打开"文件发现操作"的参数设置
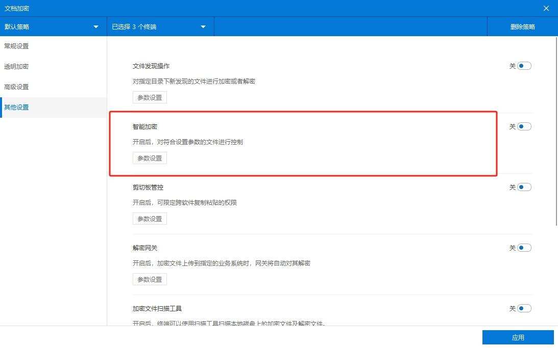 tap(150, 97)
